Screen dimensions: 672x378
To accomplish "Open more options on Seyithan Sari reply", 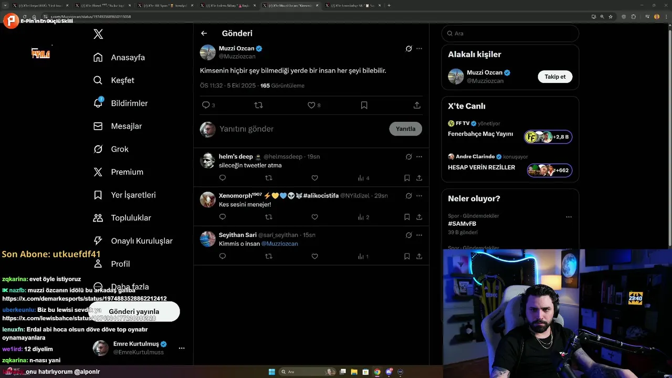I will [x=419, y=235].
